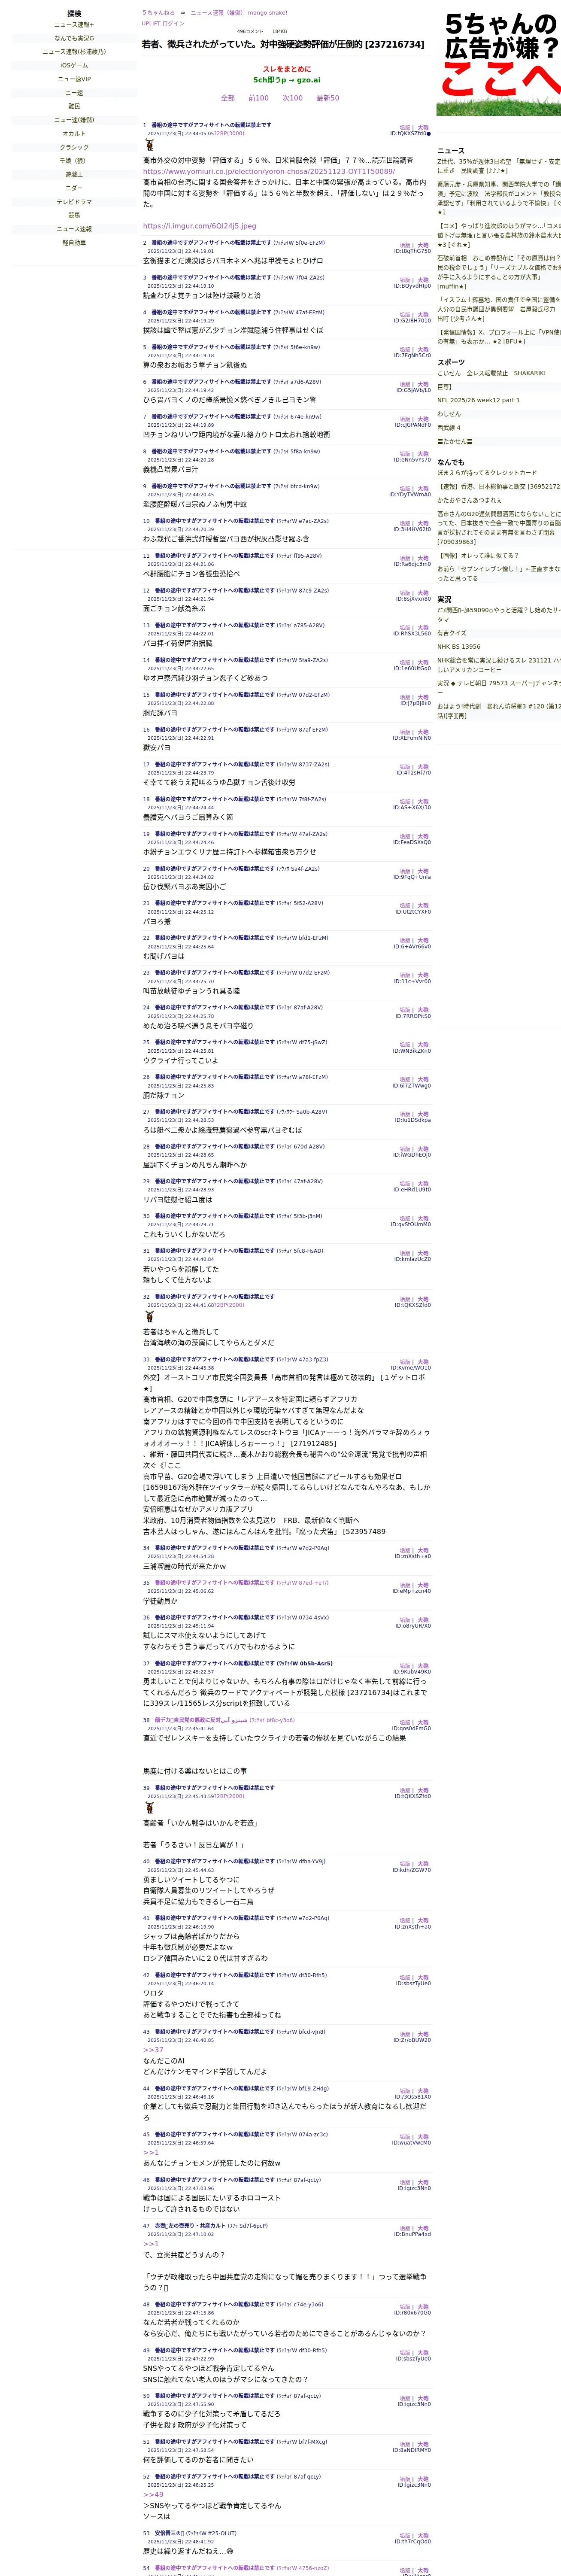
Task: Click the ID:tQKXSZfd0 text on post 1
Action: click(410, 134)
